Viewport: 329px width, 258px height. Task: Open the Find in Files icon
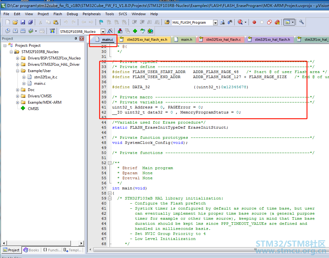pos(167,22)
